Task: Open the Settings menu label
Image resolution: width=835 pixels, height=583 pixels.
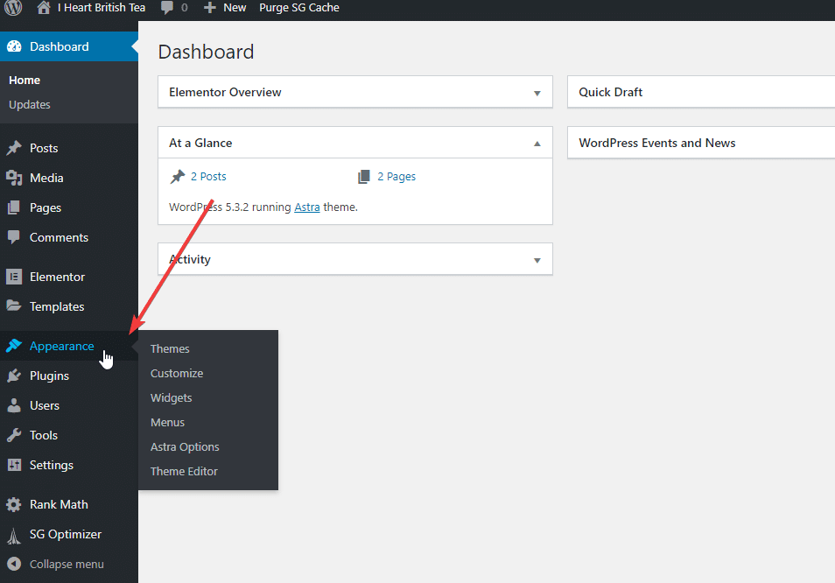Action: pos(51,466)
